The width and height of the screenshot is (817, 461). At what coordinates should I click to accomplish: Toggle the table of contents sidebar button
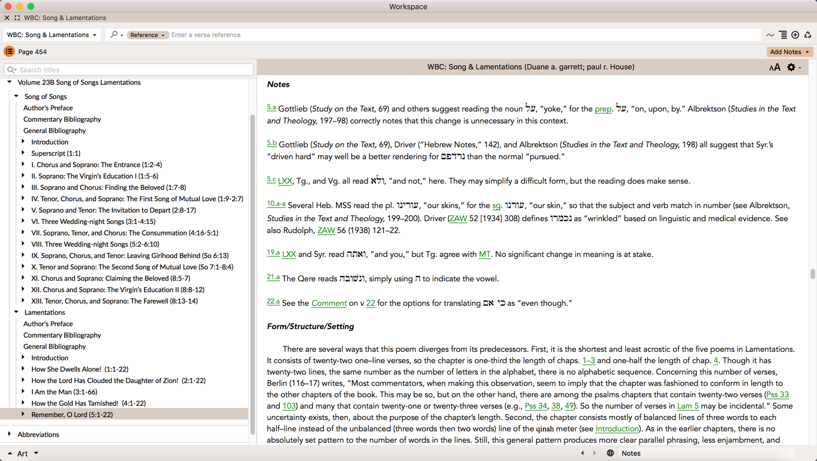[9, 52]
